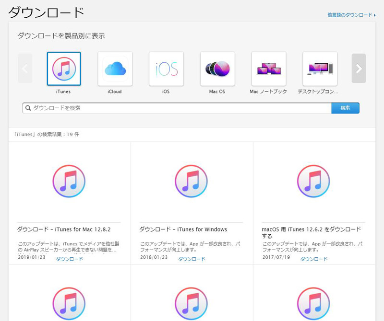The image size is (384, 321).
Task: Click the magnifier icon in search field
Action: [28, 108]
